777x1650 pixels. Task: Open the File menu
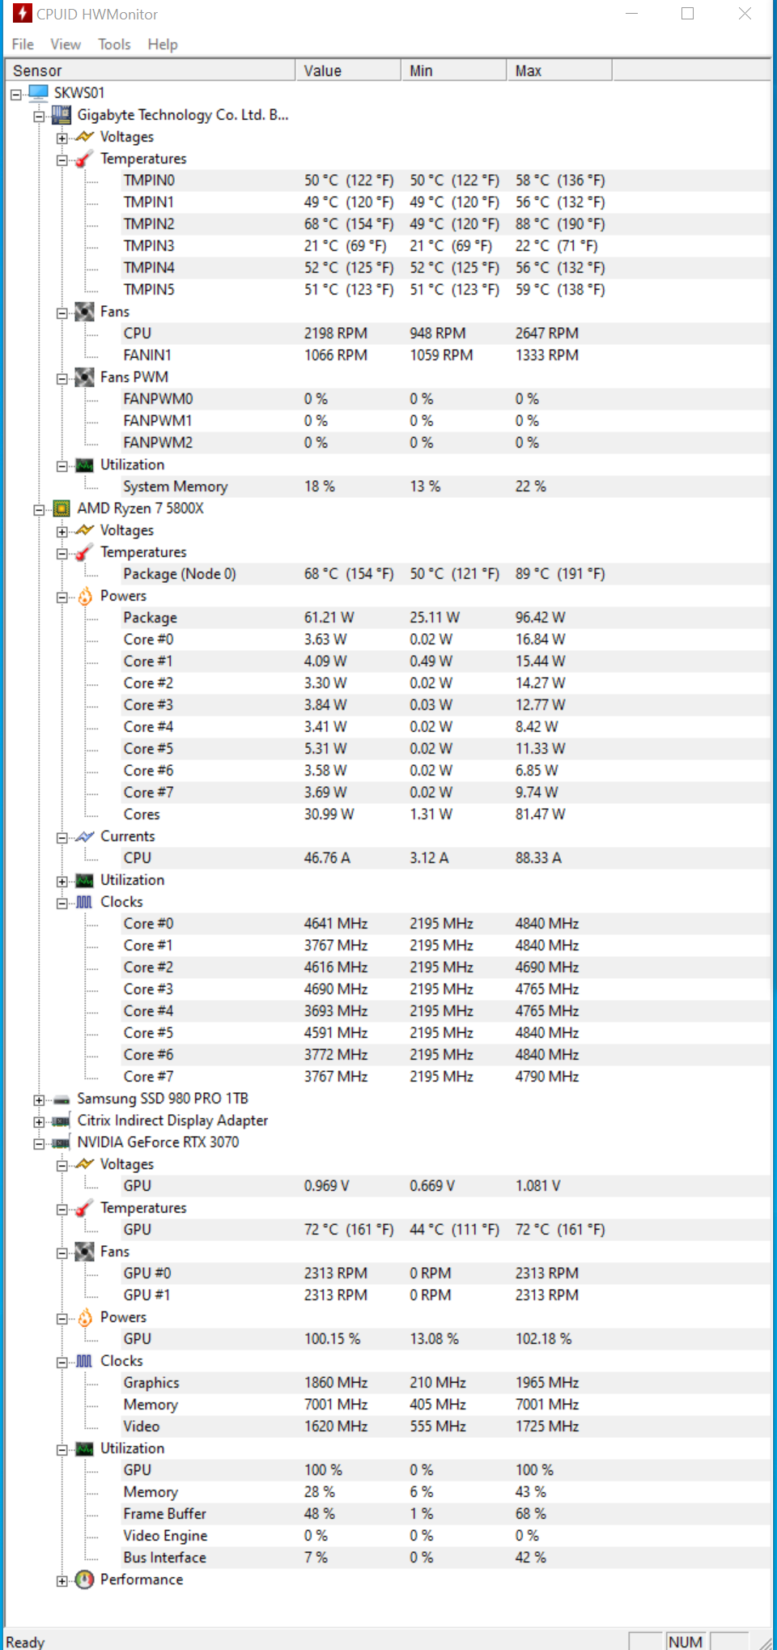(23, 45)
